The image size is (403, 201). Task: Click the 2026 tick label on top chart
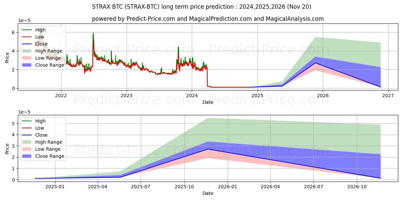(323, 95)
